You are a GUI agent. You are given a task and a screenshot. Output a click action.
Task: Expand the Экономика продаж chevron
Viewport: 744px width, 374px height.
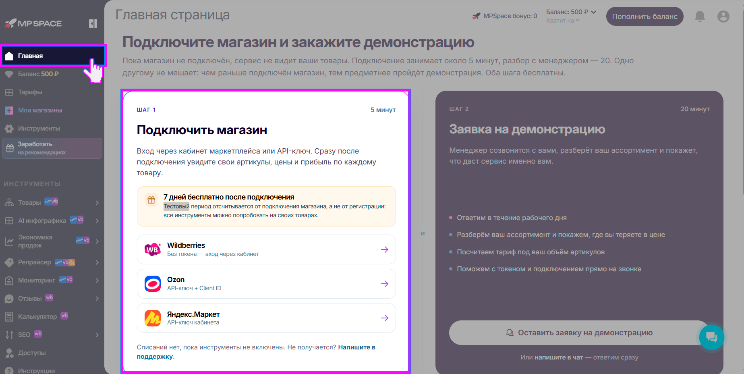(x=97, y=241)
